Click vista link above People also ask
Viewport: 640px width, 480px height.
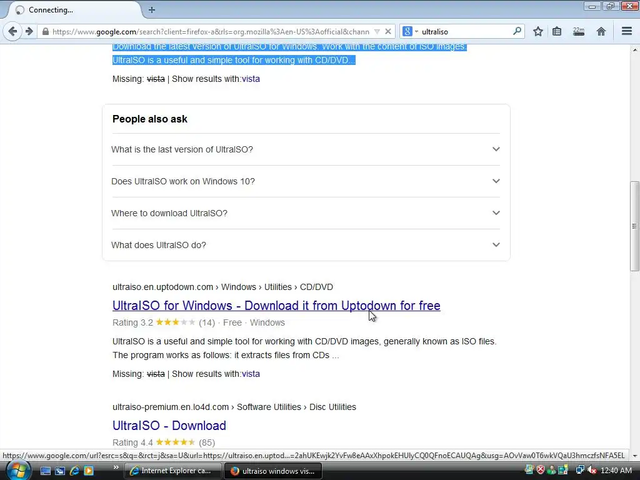pyautogui.click(x=251, y=79)
